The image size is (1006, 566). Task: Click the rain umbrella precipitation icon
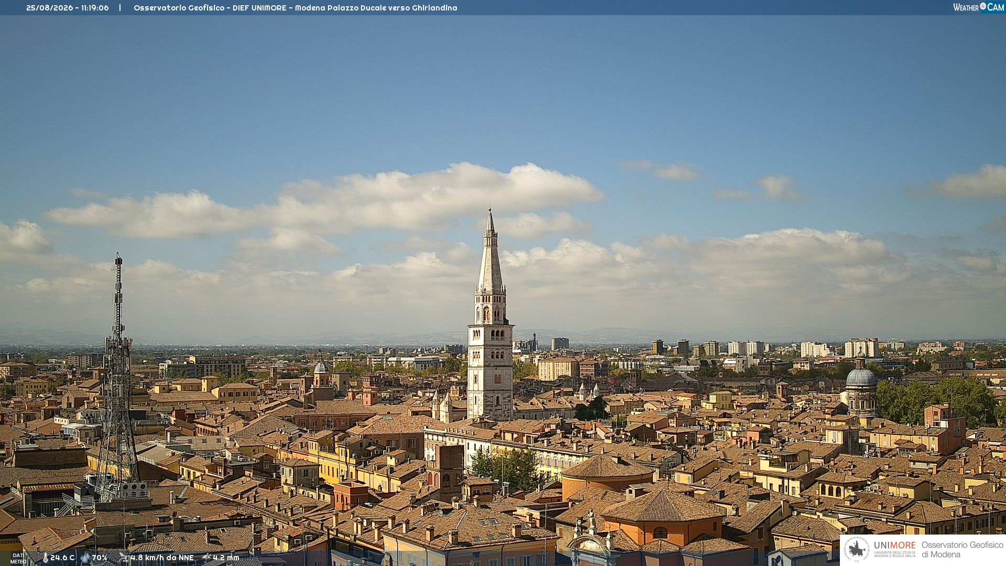[206, 558]
